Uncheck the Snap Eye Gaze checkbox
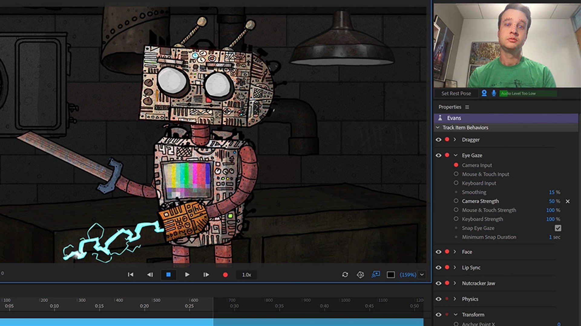Viewport: 581px width, 326px height. [558, 228]
